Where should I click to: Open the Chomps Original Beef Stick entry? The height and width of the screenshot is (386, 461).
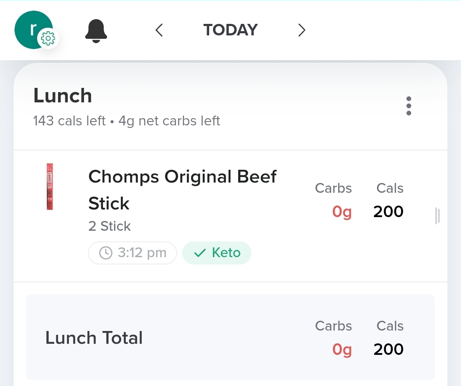click(182, 190)
